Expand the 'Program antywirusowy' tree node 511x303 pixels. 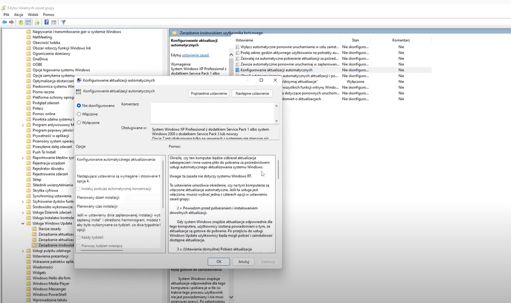[23, 125]
